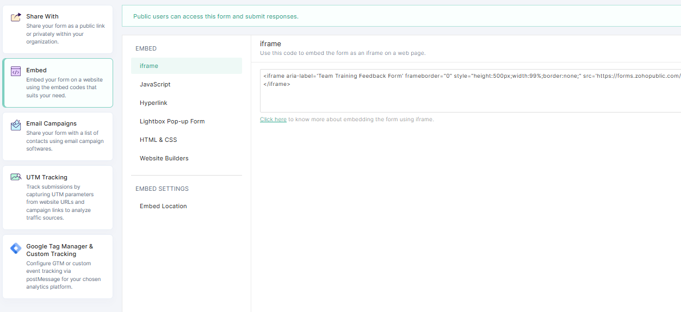
Task: Click the EMBED SETTINGS header label
Action: [x=162, y=189]
